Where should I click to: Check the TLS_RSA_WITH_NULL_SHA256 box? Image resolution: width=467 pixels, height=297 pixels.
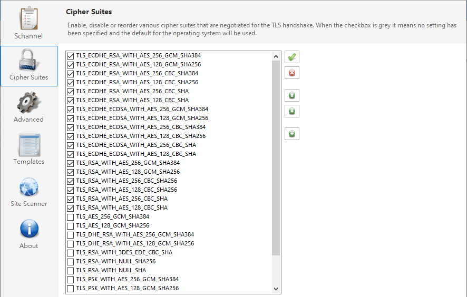(x=70, y=261)
